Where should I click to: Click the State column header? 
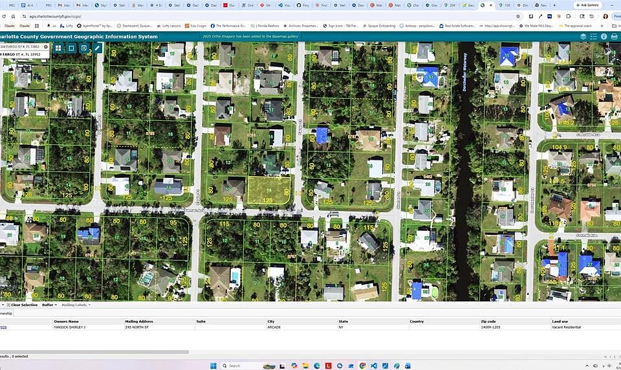click(343, 321)
